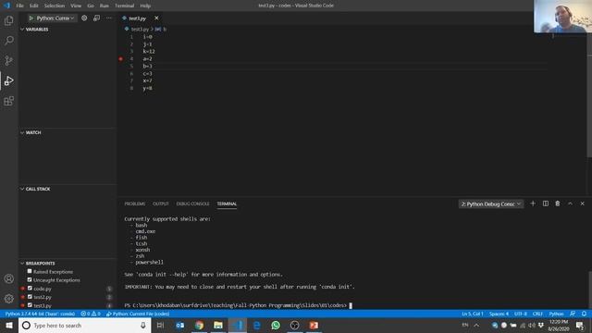Open the Edit menu
This screenshot has width=592, height=333.
[34, 6]
